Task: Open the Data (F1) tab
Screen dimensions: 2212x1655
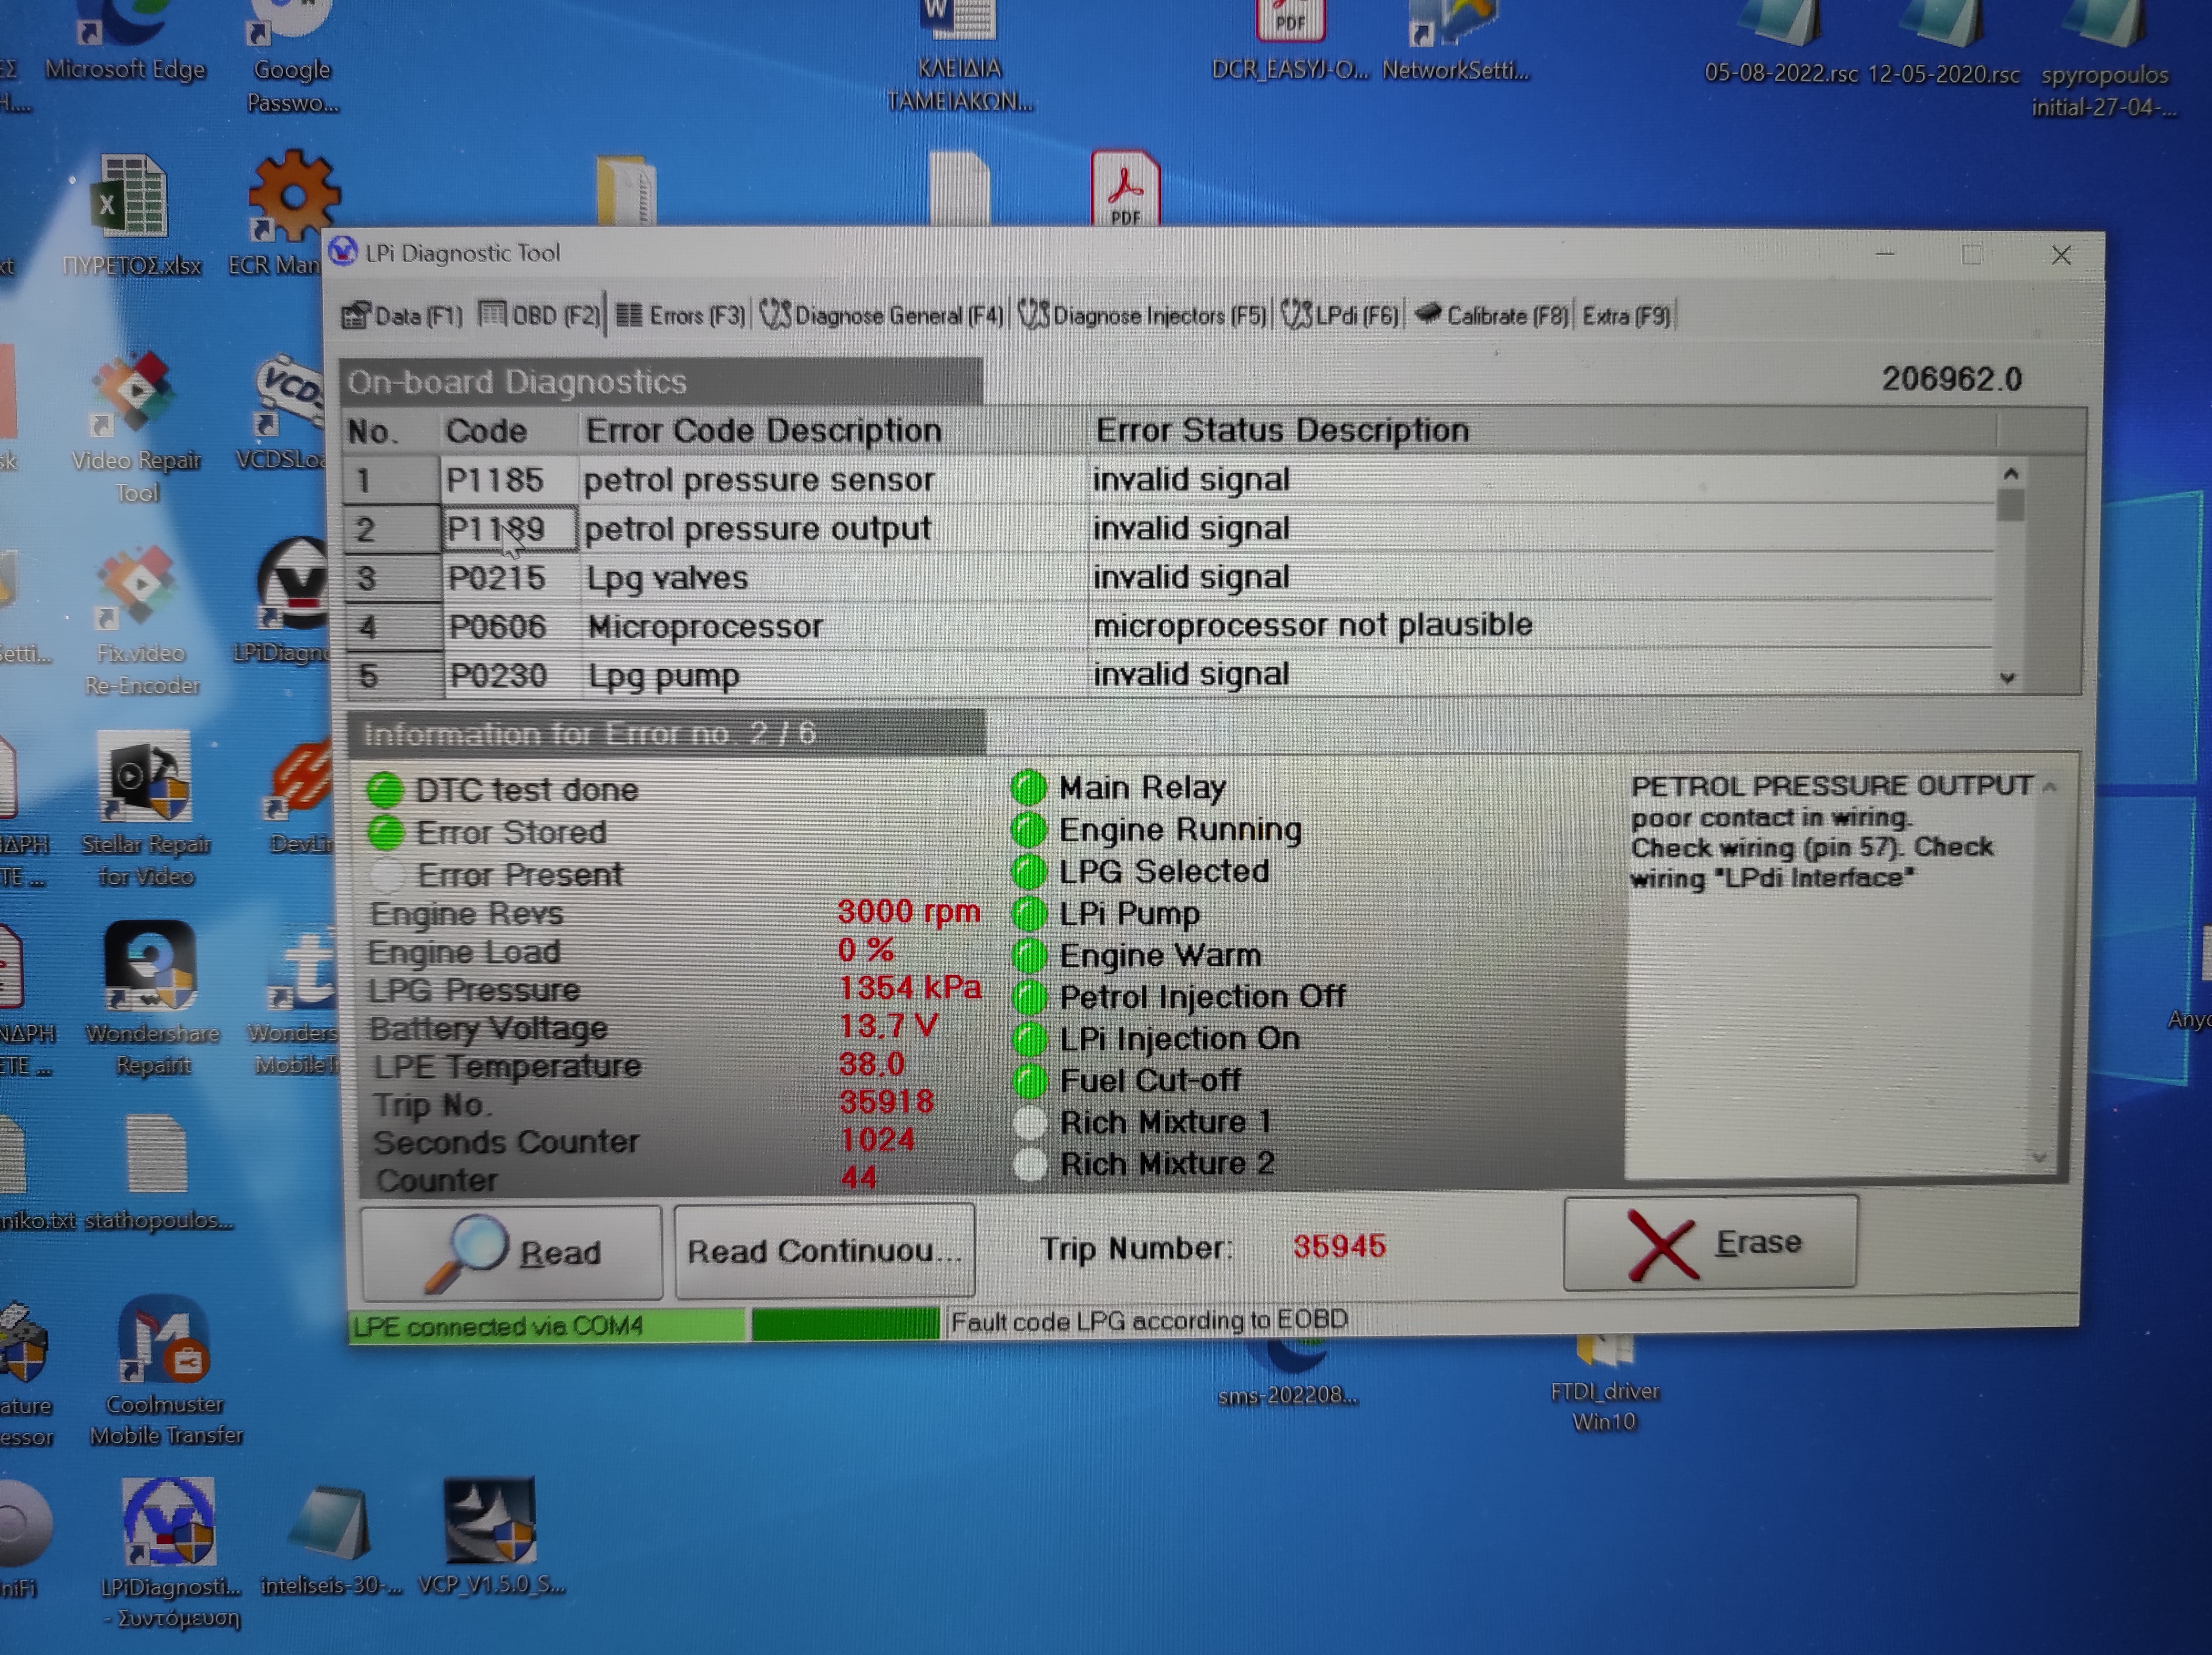Action: click(403, 316)
